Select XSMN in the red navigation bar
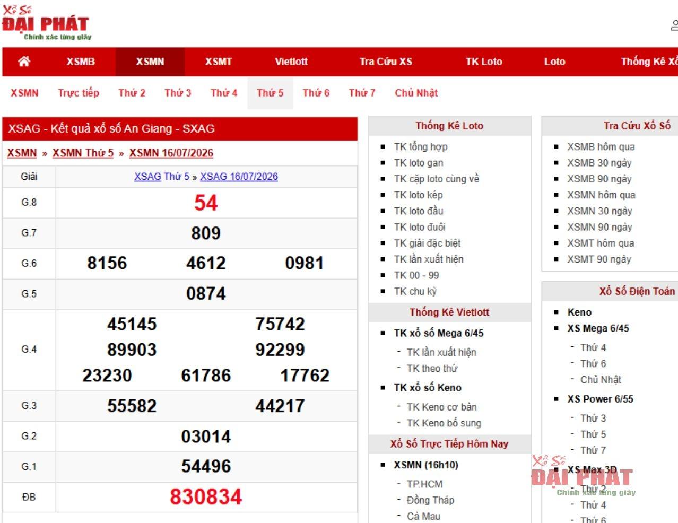Screen dimensions: 678x523 coord(150,62)
